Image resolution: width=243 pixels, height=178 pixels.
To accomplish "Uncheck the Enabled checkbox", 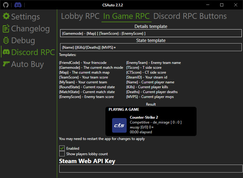I will (x=62, y=148).
